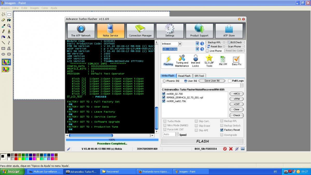Select Paint's Text tool
This screenshot has height=175, width=311.
[9, 37]
